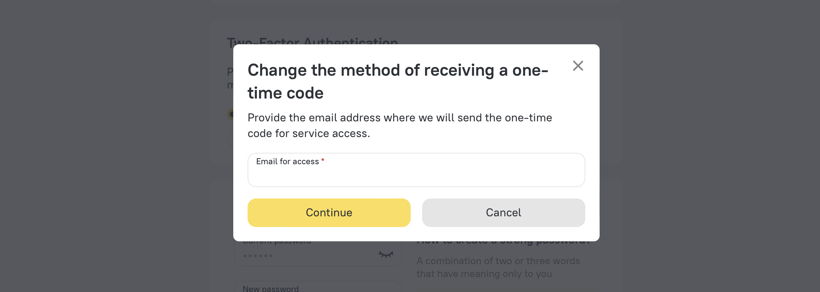Click the Email for access input field
Viewport: 820px width, 292px height.
point(416,174)
